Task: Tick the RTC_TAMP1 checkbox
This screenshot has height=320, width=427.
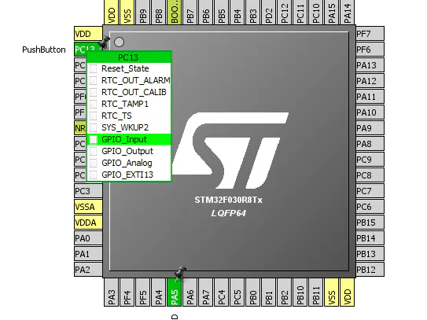Action: pyautogui.click(x=93, y=104)
